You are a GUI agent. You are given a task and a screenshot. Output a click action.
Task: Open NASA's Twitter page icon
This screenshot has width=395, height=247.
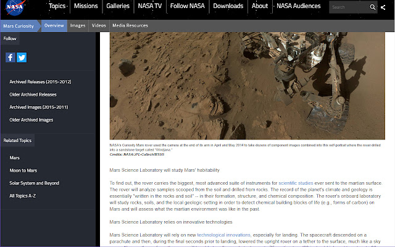pos(22,57)
